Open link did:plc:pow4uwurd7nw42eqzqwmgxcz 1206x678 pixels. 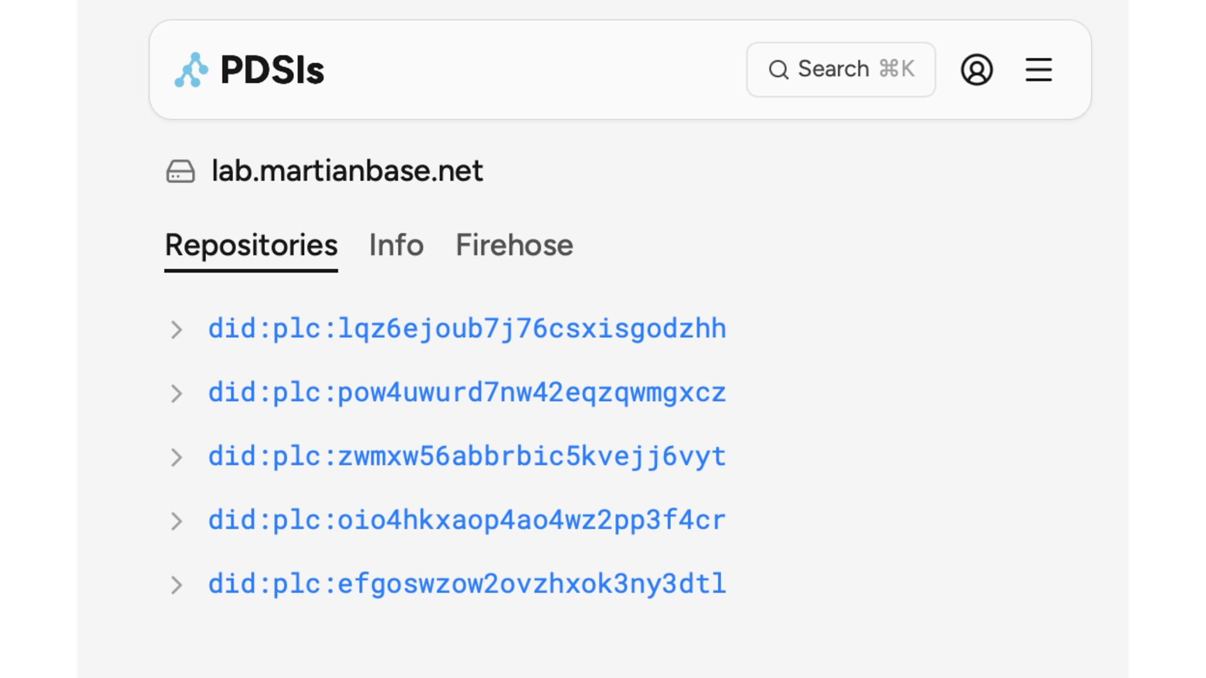tap(467, 393)
